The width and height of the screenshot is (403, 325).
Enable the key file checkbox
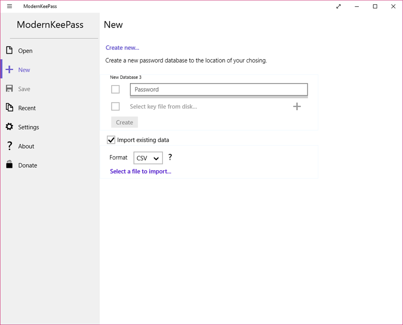115,106
